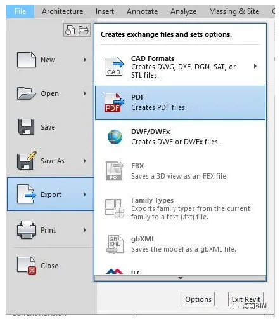This screenshot has height=319, width=280.
Task: Click the Open folder icon
Action: pos(26,93)
